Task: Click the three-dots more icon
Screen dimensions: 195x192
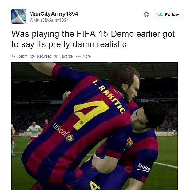Action: [x=78, y=56]
